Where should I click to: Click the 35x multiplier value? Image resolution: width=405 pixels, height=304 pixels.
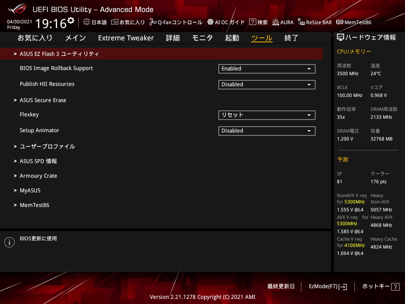341,117
